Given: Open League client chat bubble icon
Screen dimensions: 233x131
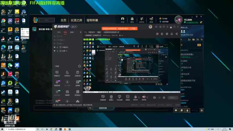Looking at the screenshot, I should click(176, 110).
